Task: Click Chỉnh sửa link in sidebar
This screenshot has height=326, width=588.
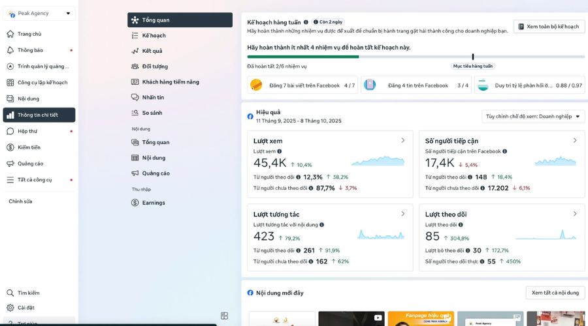Action: point(20,201)
